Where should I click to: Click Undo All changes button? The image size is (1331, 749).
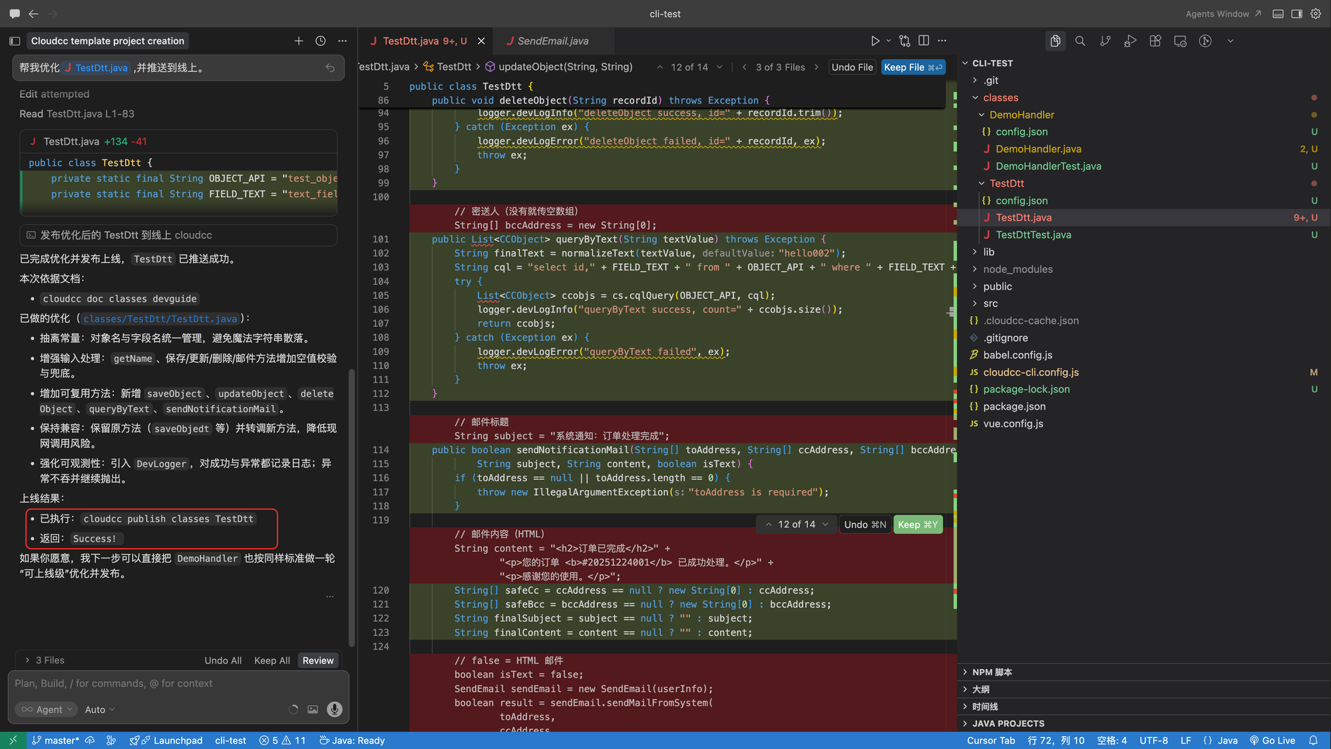[x=223, y=660]
